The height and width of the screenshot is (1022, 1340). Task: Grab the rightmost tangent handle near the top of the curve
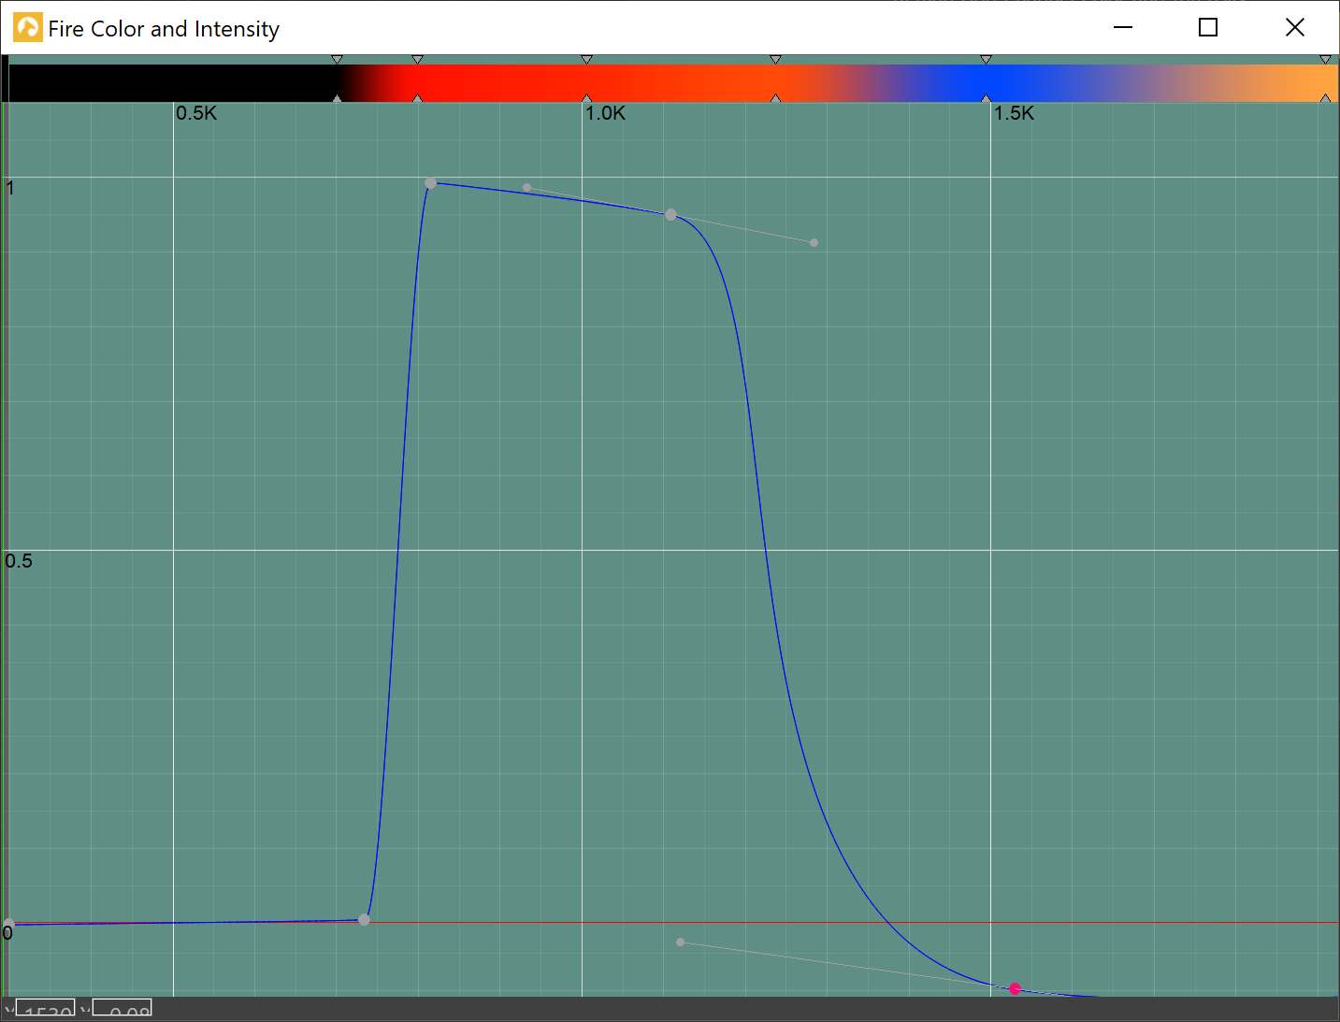814,242
